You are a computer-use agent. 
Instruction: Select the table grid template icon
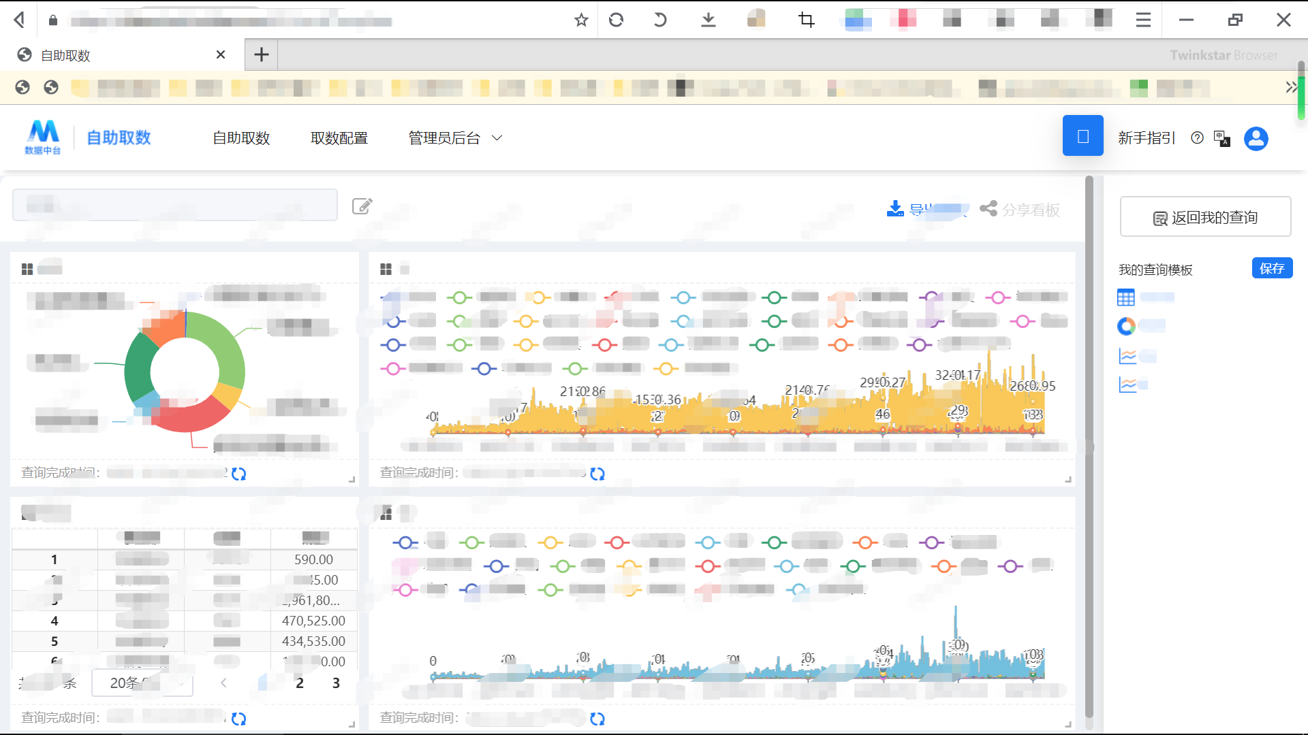pos(1126,297)
